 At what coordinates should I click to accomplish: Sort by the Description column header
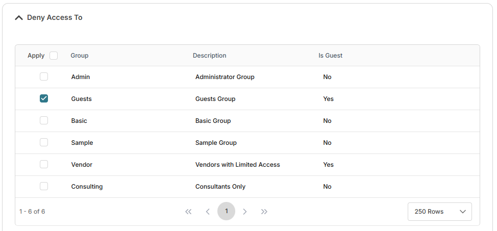click(209, 56)
